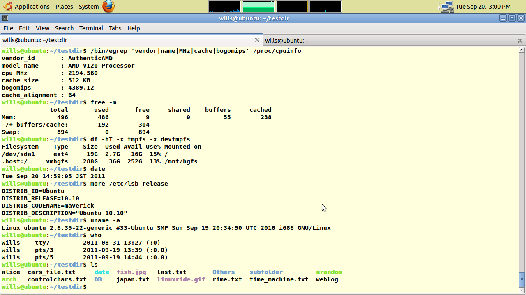
Task: Open the System menu in the top panel
Action: point(89,7)
